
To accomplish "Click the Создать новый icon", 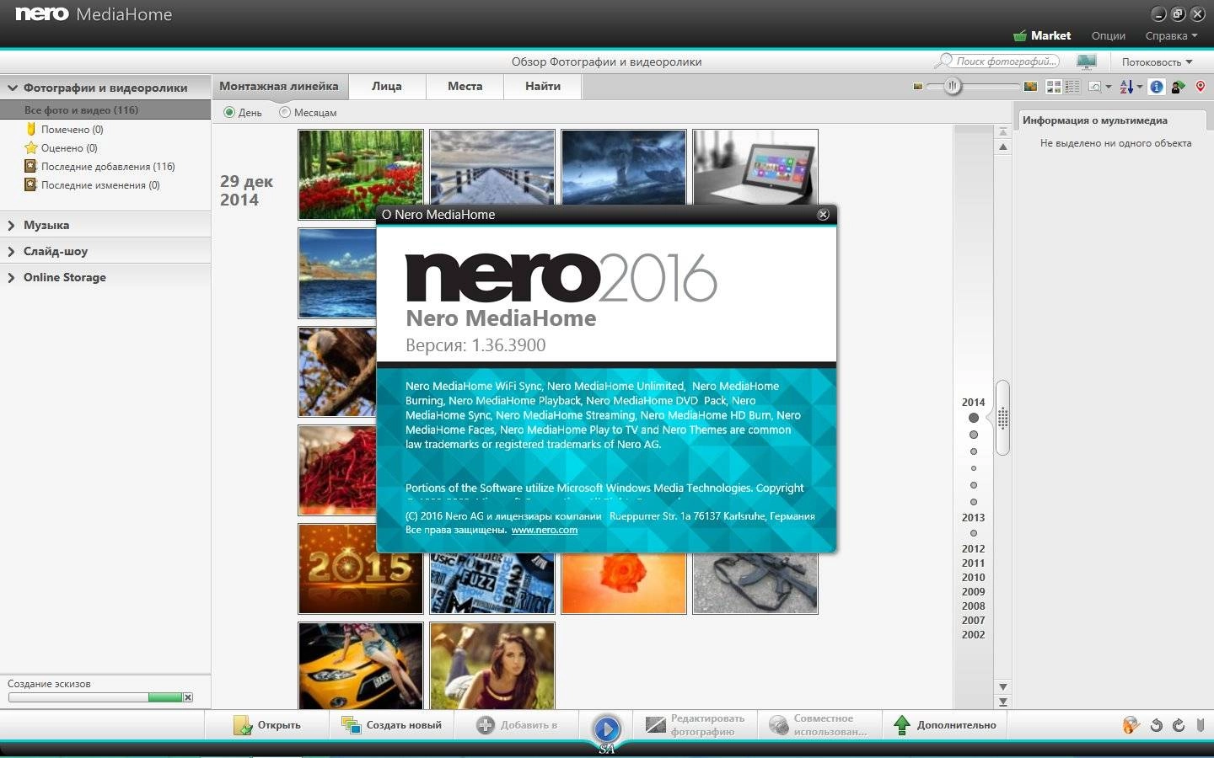I will click(x=351, y=725).
